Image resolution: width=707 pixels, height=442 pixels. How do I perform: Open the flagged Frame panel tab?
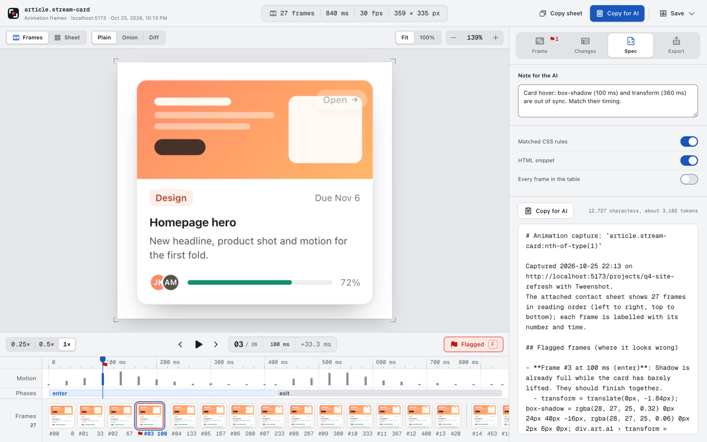[x=540, y=45]
